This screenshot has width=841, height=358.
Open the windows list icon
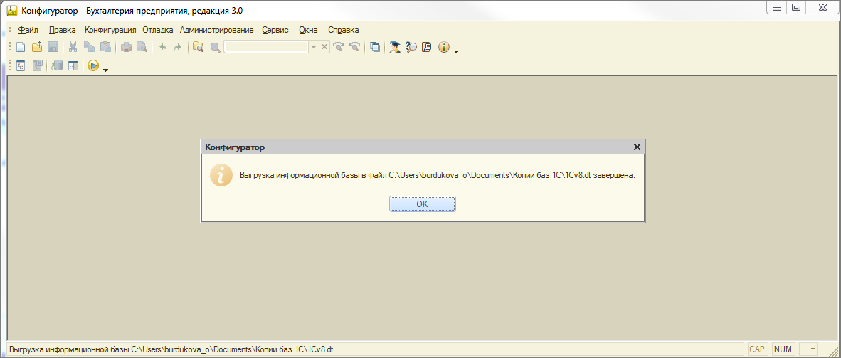375,47
